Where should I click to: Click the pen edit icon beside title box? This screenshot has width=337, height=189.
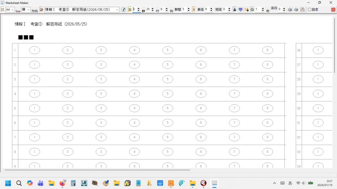124,10
